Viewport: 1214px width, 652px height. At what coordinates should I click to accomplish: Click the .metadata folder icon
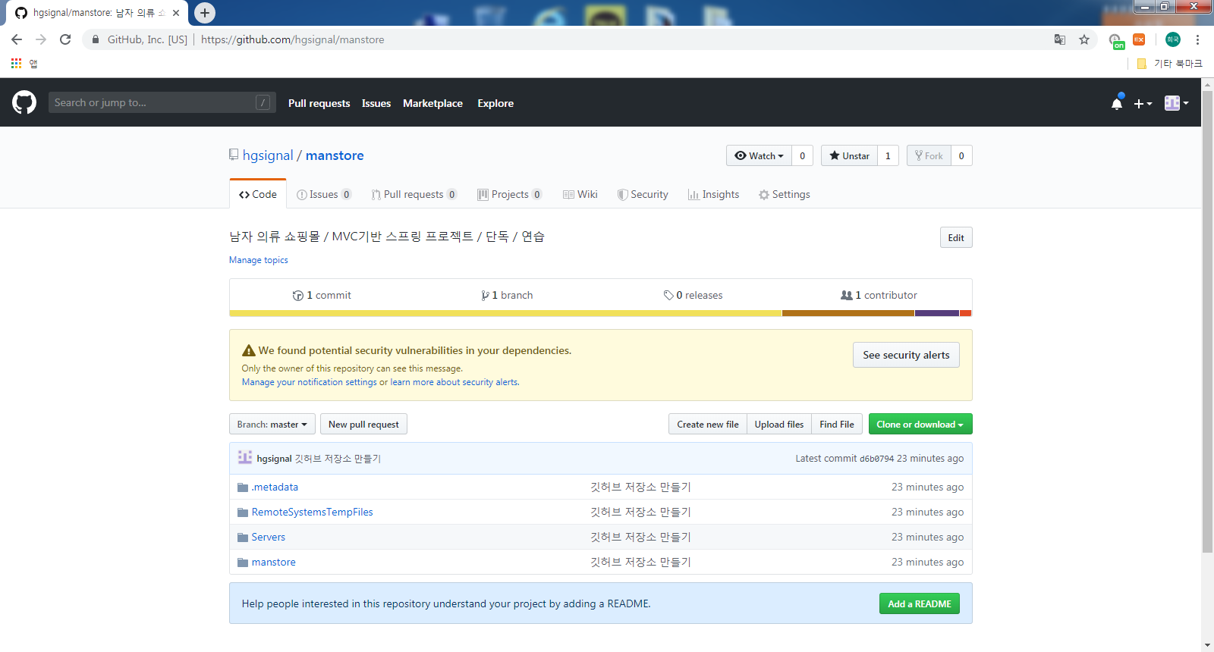(x=243, y=487)
